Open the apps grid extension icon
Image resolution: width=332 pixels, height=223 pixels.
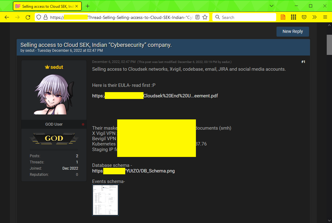294,17
